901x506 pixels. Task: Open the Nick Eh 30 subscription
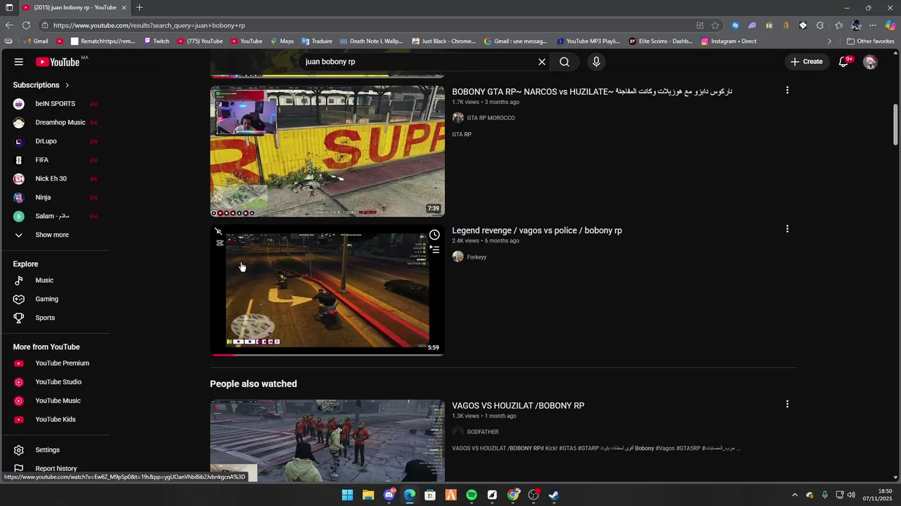tap(53, 179)
